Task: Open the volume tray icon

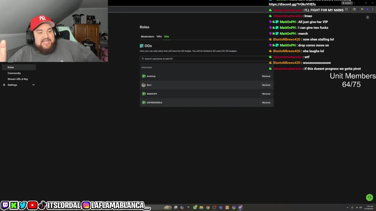Action: click(360, 207)
